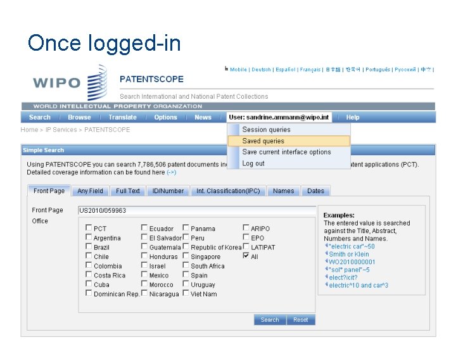456x342 pixels.
Task: Enable the Costa Rica checkbox
Action: coord(89,274)
